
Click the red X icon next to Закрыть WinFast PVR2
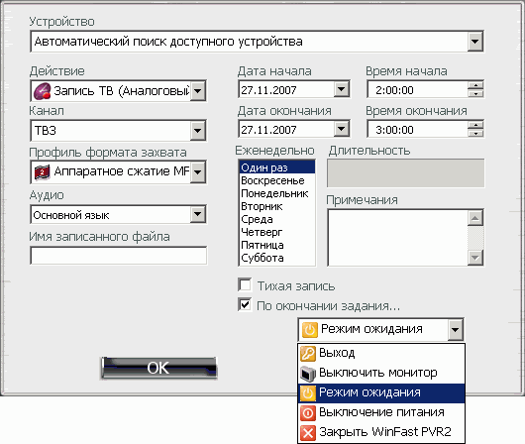coord(308,432)
